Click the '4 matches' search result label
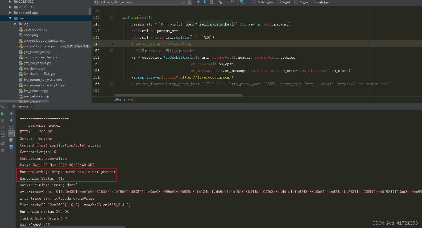Screen dimensions: 422x228 [x=321, y=2]
